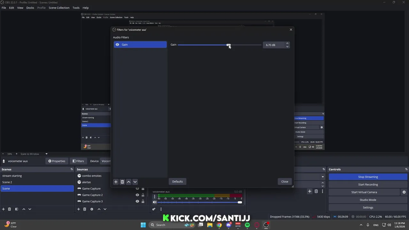The width and height of the screenshot is (409, 230).
Task: Hide the Game Capture 2 source
Action: [x=137, y=195]
